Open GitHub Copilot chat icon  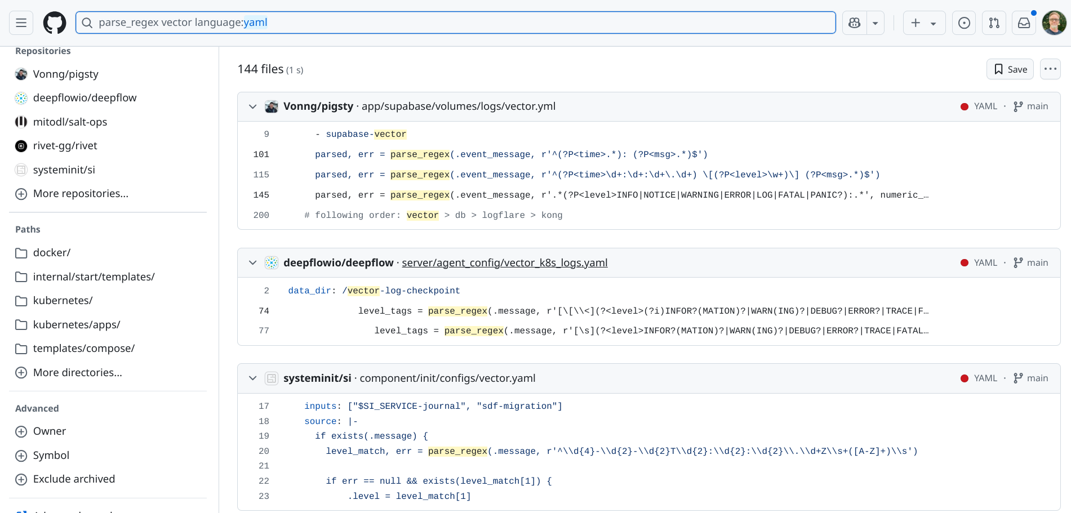(x=855, y=23)
